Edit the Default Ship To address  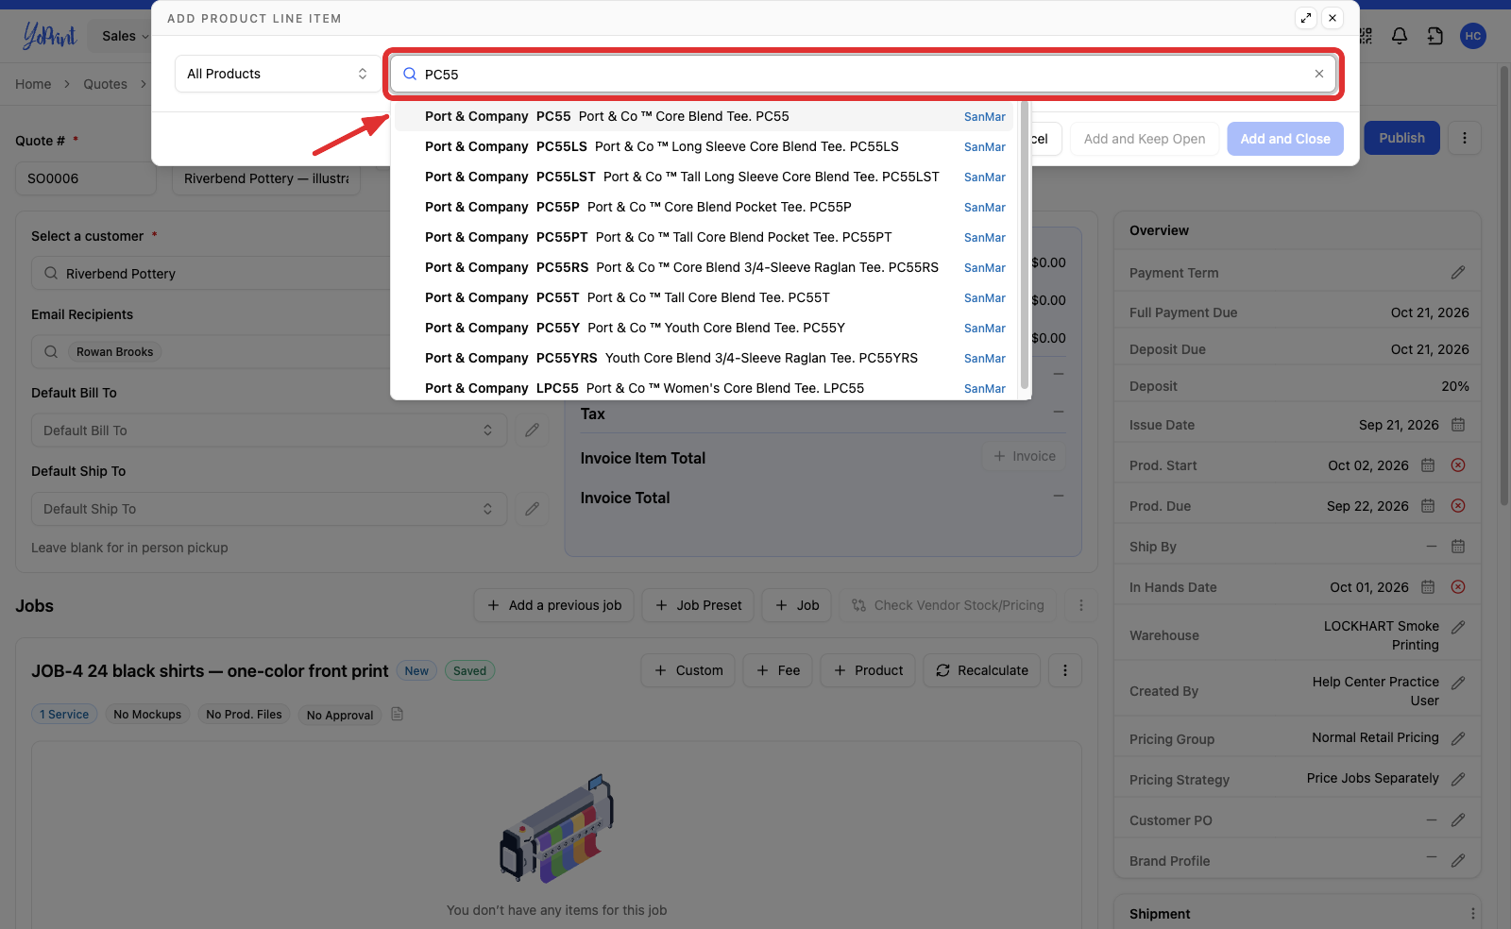click(533, 509)
